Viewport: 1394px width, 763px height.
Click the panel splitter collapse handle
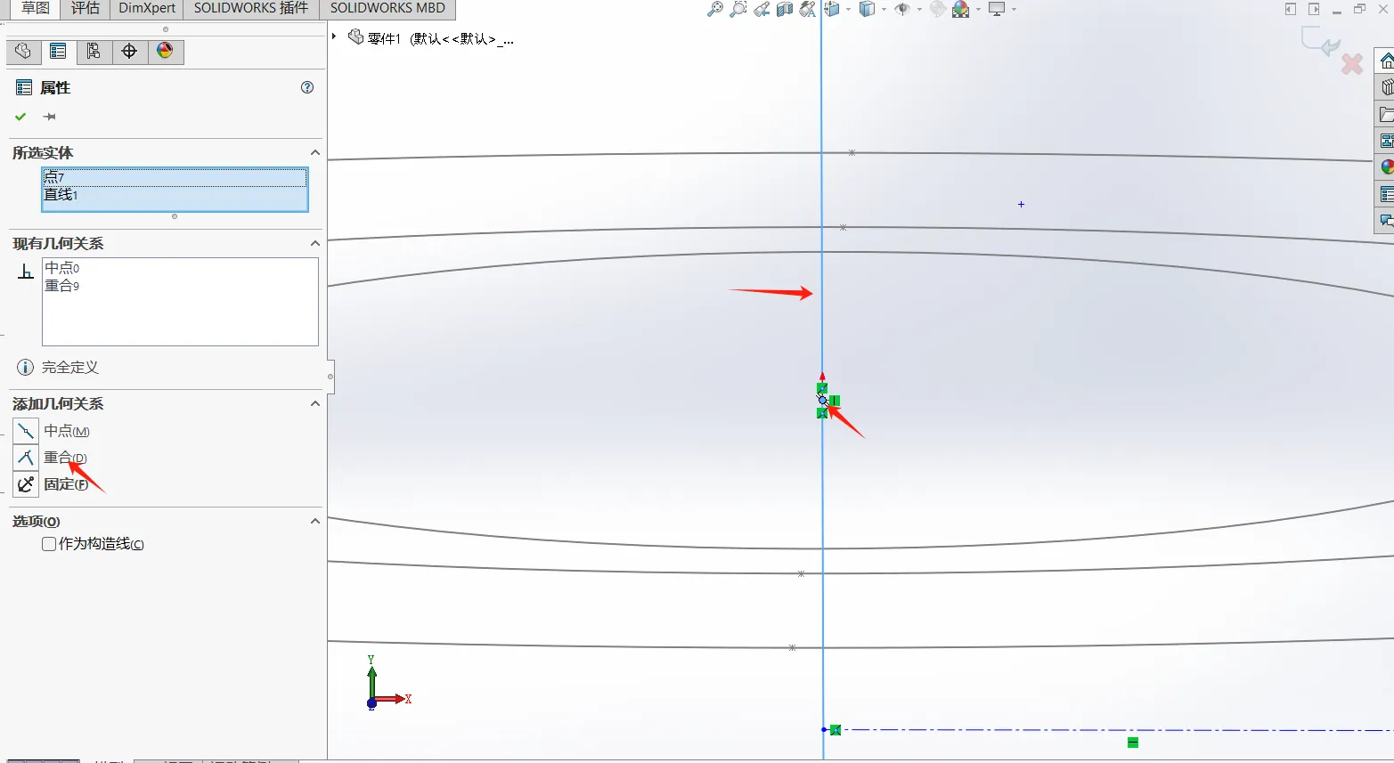click(x=330, y=377)
